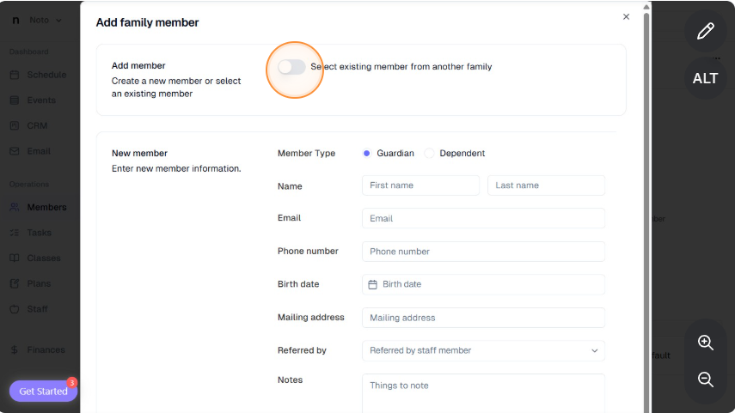This screenshot has height=413, width=735.
Task: Click the pencil edit icon
Action: (705, 31)
